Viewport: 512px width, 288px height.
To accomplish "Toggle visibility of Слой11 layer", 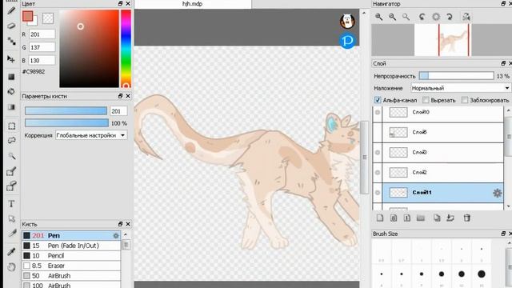I will (x=378, y=193).
